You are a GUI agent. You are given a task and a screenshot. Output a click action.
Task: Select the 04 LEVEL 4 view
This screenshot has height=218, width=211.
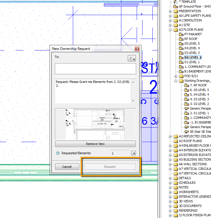[x=192, y=48]
